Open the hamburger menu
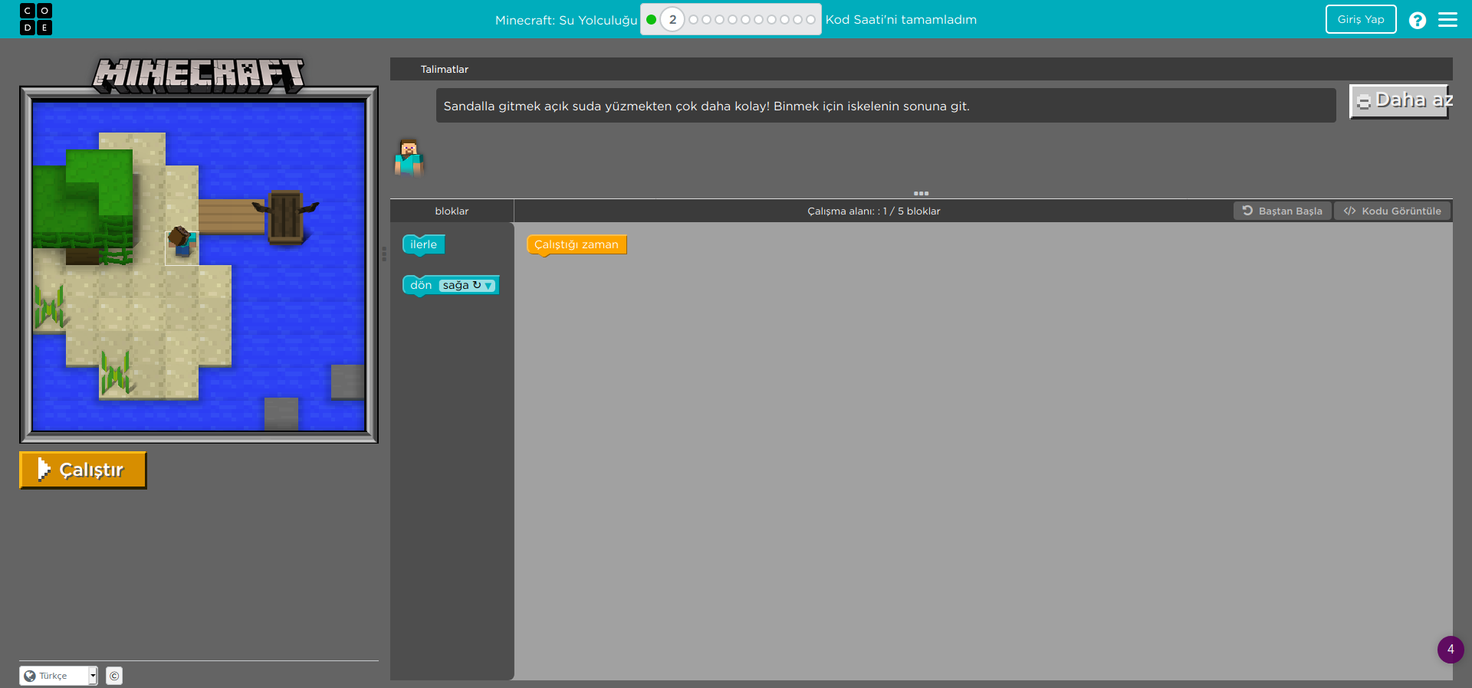 pos(1447,19)
